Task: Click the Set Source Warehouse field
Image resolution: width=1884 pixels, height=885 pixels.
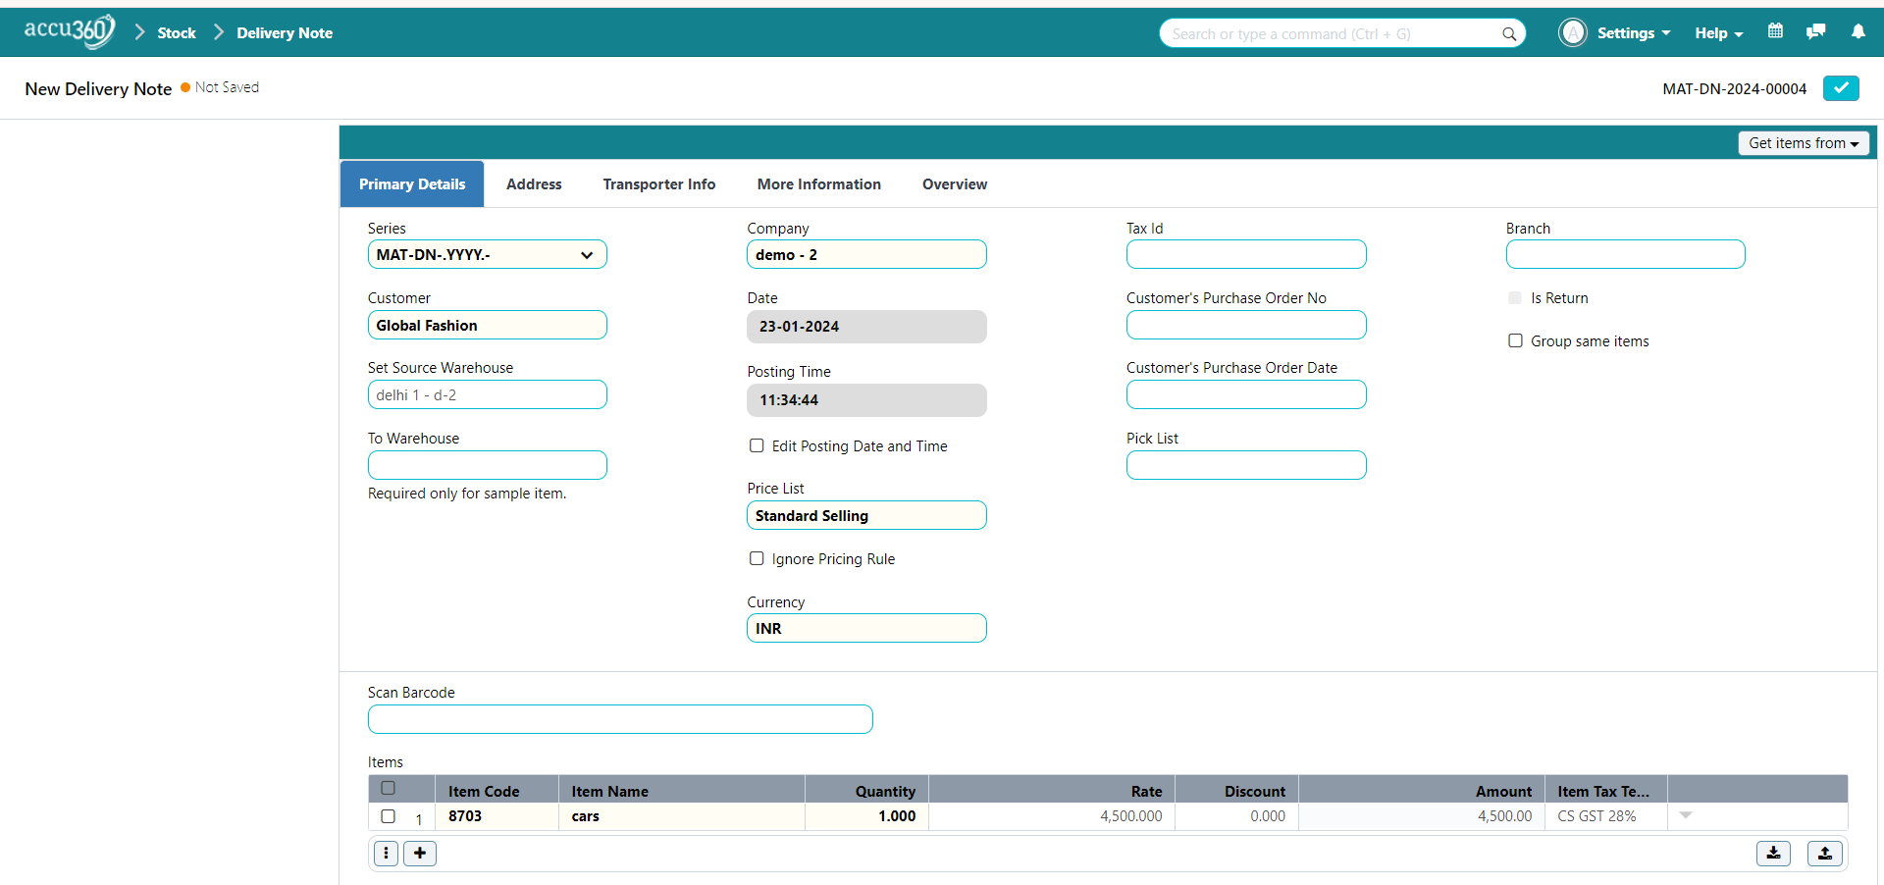Action: pyautogui.click(x=488, y=394)
